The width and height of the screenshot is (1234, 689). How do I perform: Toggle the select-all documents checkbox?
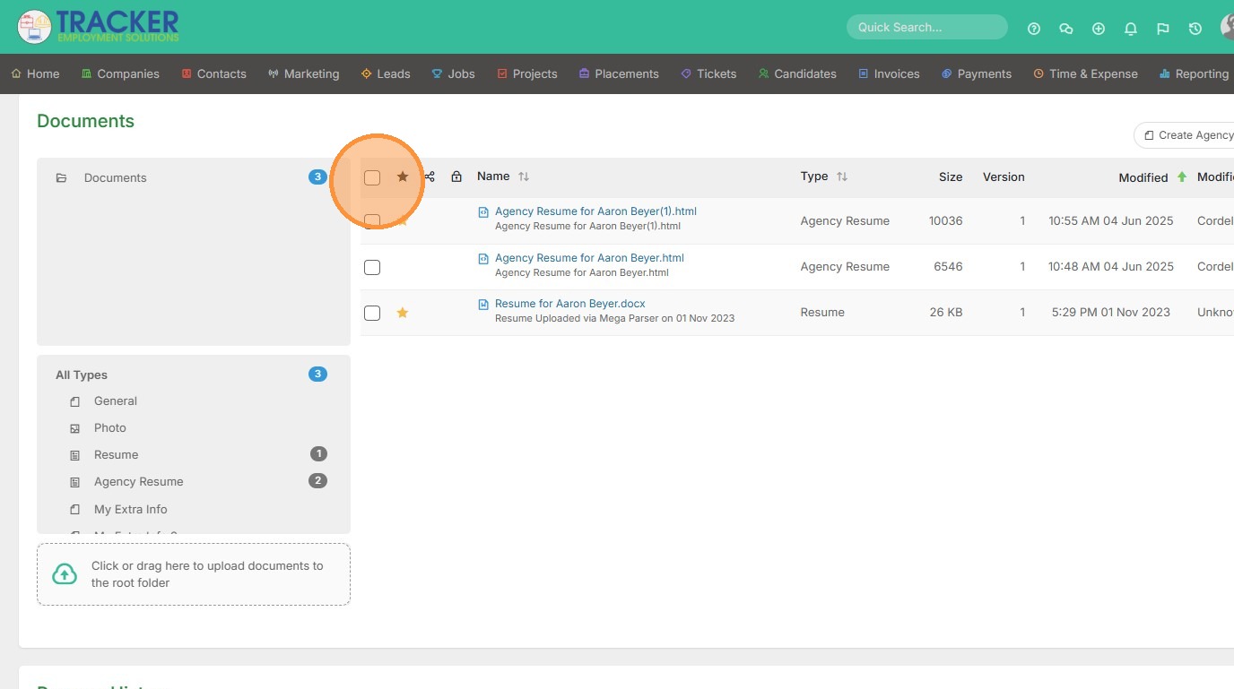(372, 177)
